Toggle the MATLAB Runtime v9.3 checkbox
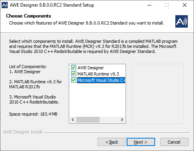 (73, 74)
